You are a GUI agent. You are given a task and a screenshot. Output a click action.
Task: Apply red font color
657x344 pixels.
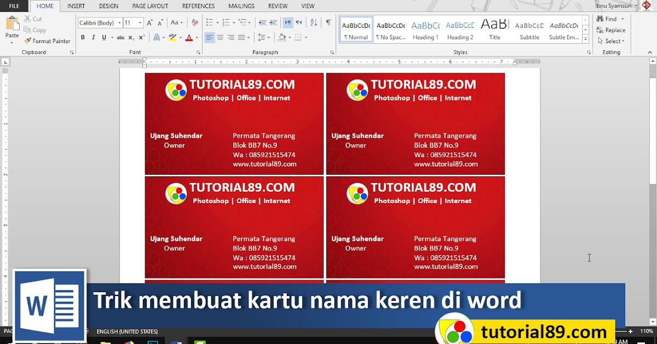click(x=189, y=38)
